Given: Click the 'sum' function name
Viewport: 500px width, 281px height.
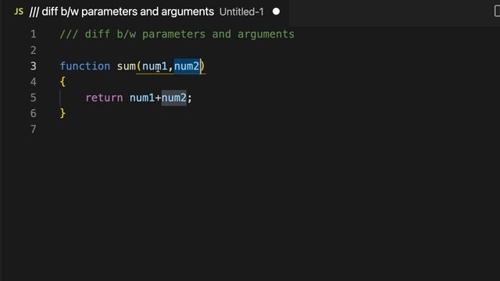Looking at the screenshot, I should (127, 66).
